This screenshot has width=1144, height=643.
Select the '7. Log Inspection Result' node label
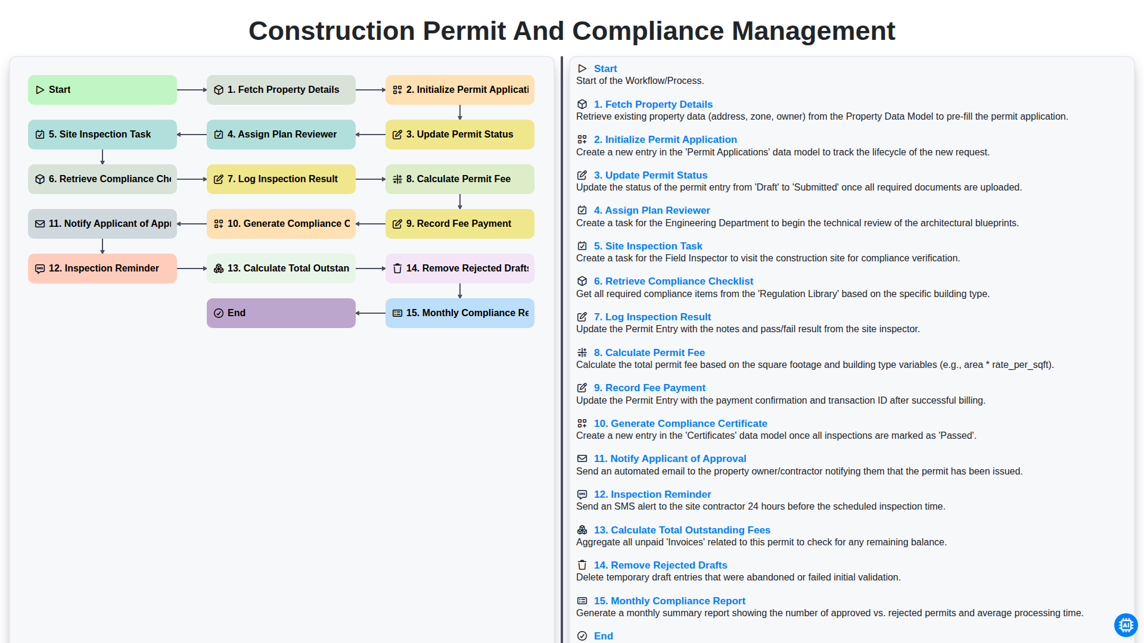click(282, 179)
